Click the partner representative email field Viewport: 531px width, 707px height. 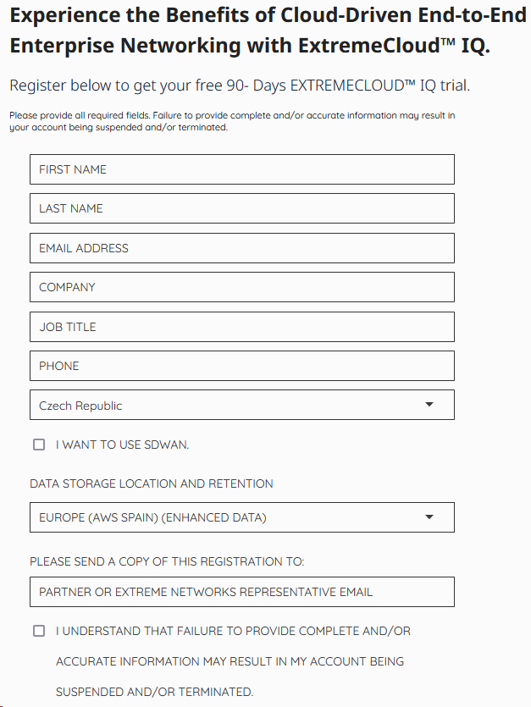click(242, 592)
